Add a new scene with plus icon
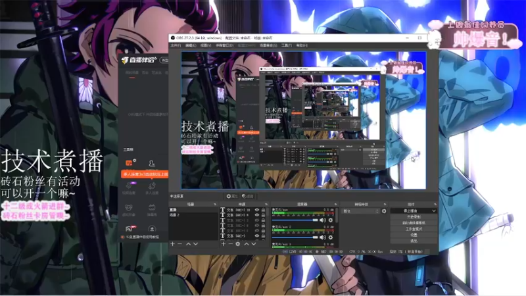This screenshot has width=526, height=296. [x=172, y=244]
